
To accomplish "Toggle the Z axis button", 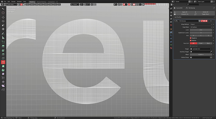I will pyautogui.click(x=208, y=35).
